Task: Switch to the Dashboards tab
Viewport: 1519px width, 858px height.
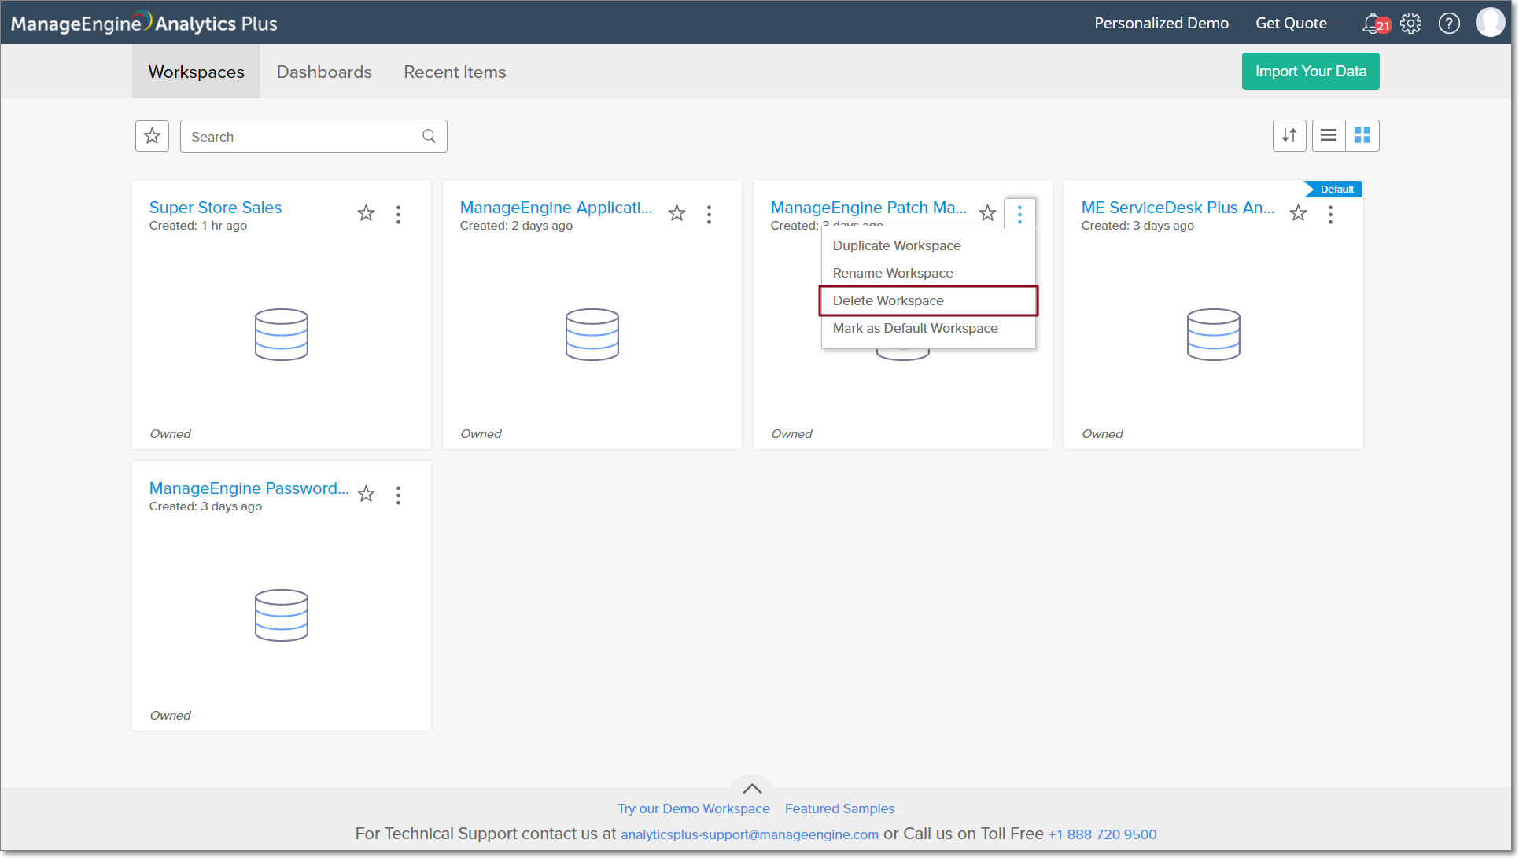Action: coord(324,72)
